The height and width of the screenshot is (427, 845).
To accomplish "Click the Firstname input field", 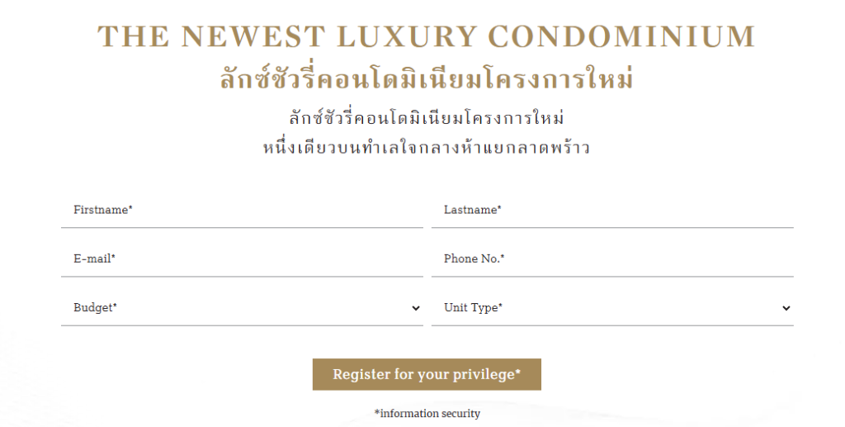I will click(242, 211).
